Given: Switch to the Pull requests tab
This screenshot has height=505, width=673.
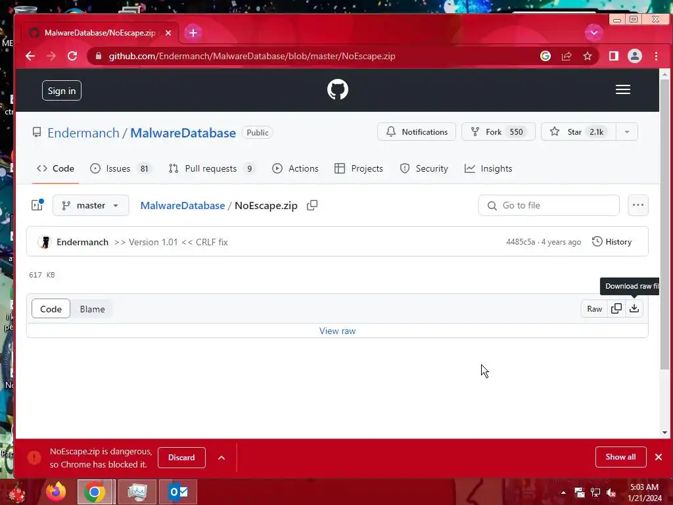Looking at the screenshot, I should click(212, 168).
